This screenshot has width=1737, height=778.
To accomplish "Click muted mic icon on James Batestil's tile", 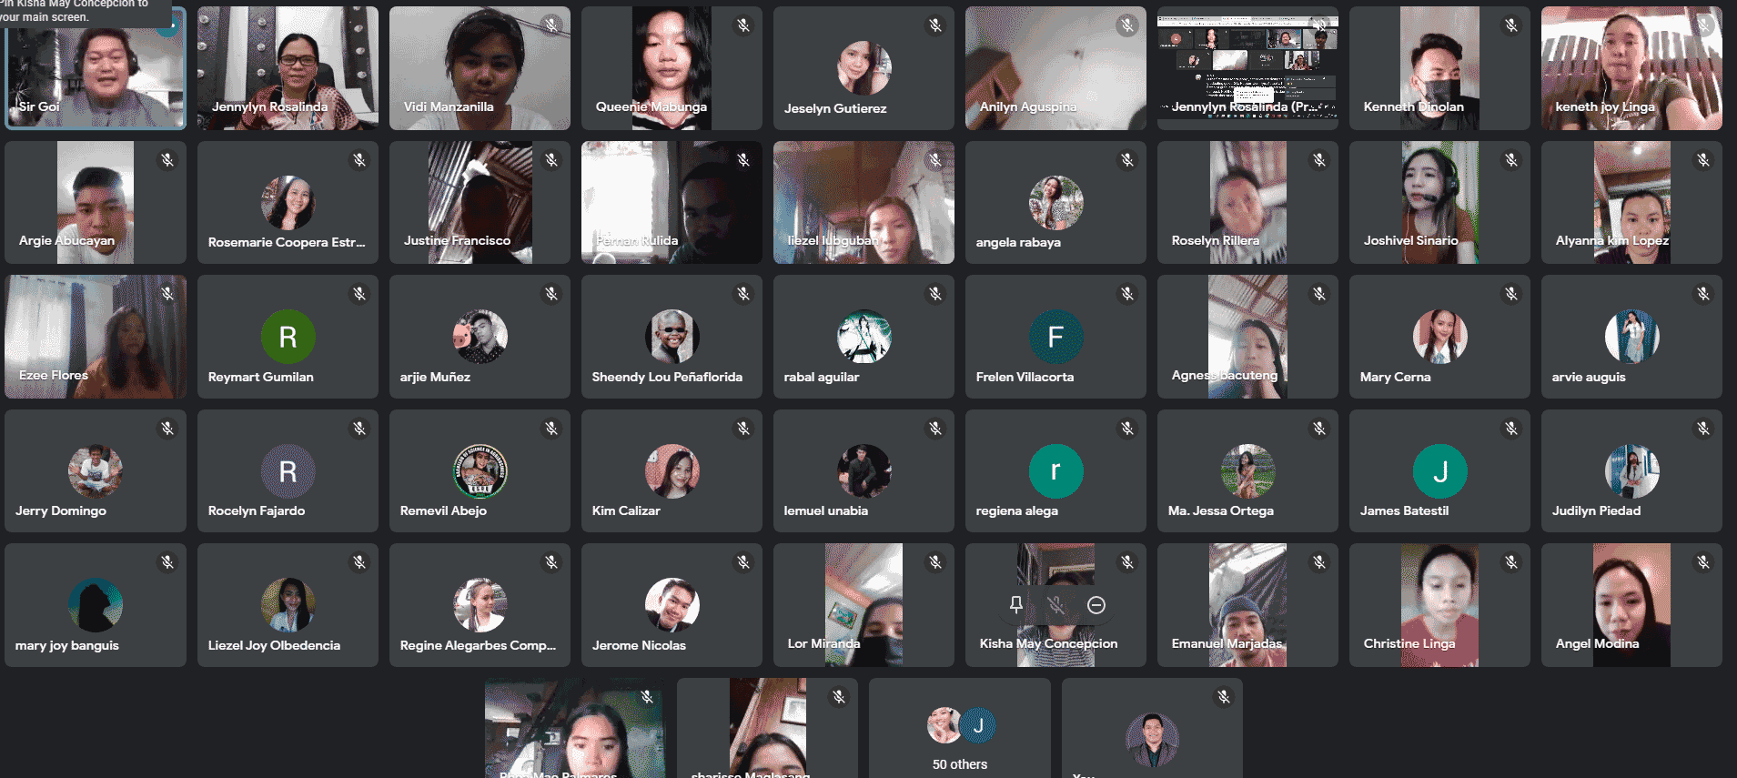I will [x=1510, y=429].
